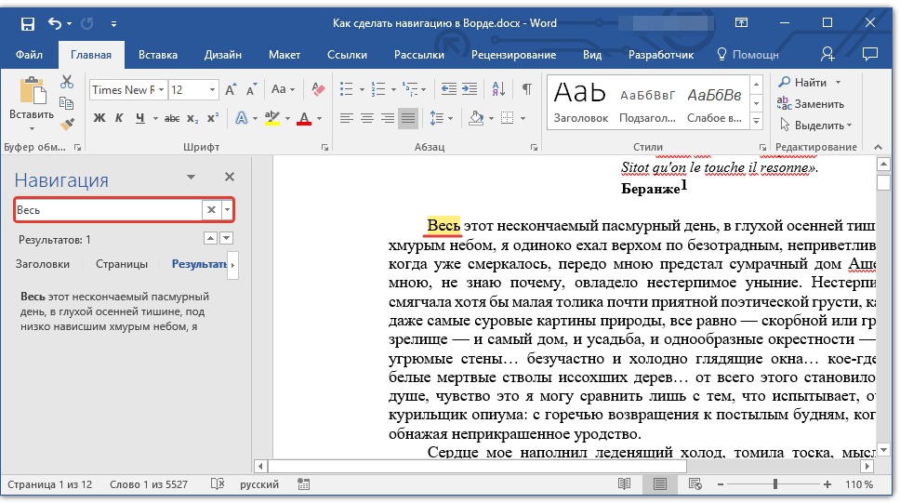Click Найти in the editing group
Image resolution: width=900 pixels, height=503 pixels.
point(803,82)
